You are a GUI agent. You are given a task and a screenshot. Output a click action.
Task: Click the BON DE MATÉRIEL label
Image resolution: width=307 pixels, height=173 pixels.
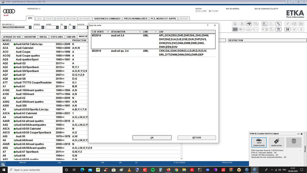point(233,9)
